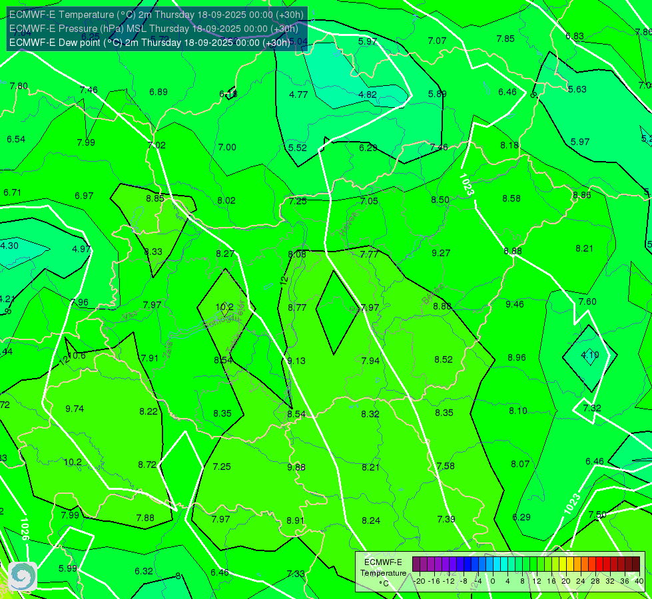Click the map value 7.85
This screenshot has width=652, height=599.
505,39
